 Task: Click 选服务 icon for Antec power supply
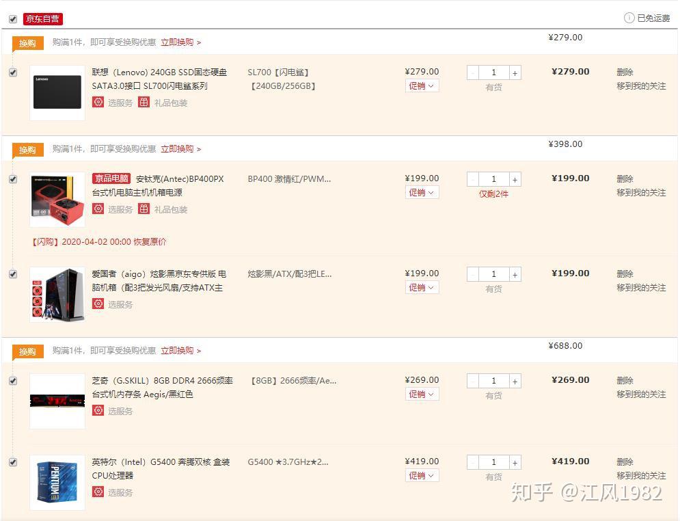(x=98, y=209)
